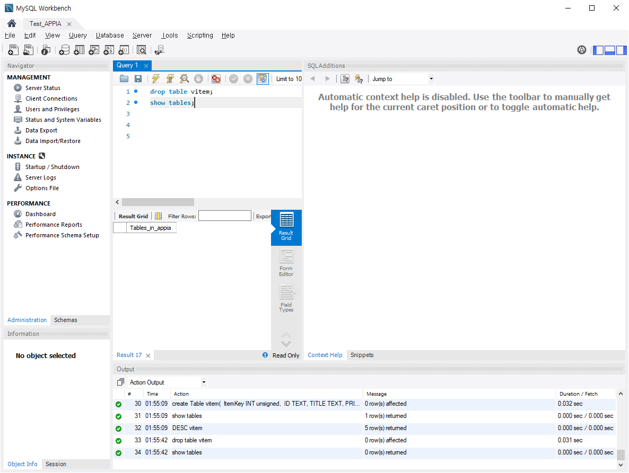
Task: Switch to Field Types view
Action: [286, 298]
